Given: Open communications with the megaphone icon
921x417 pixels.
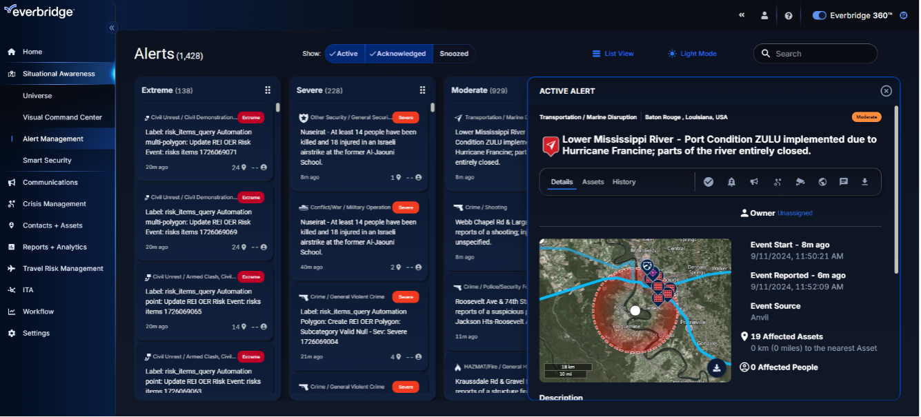Looking at the screenshot, I should click(754, 182).
